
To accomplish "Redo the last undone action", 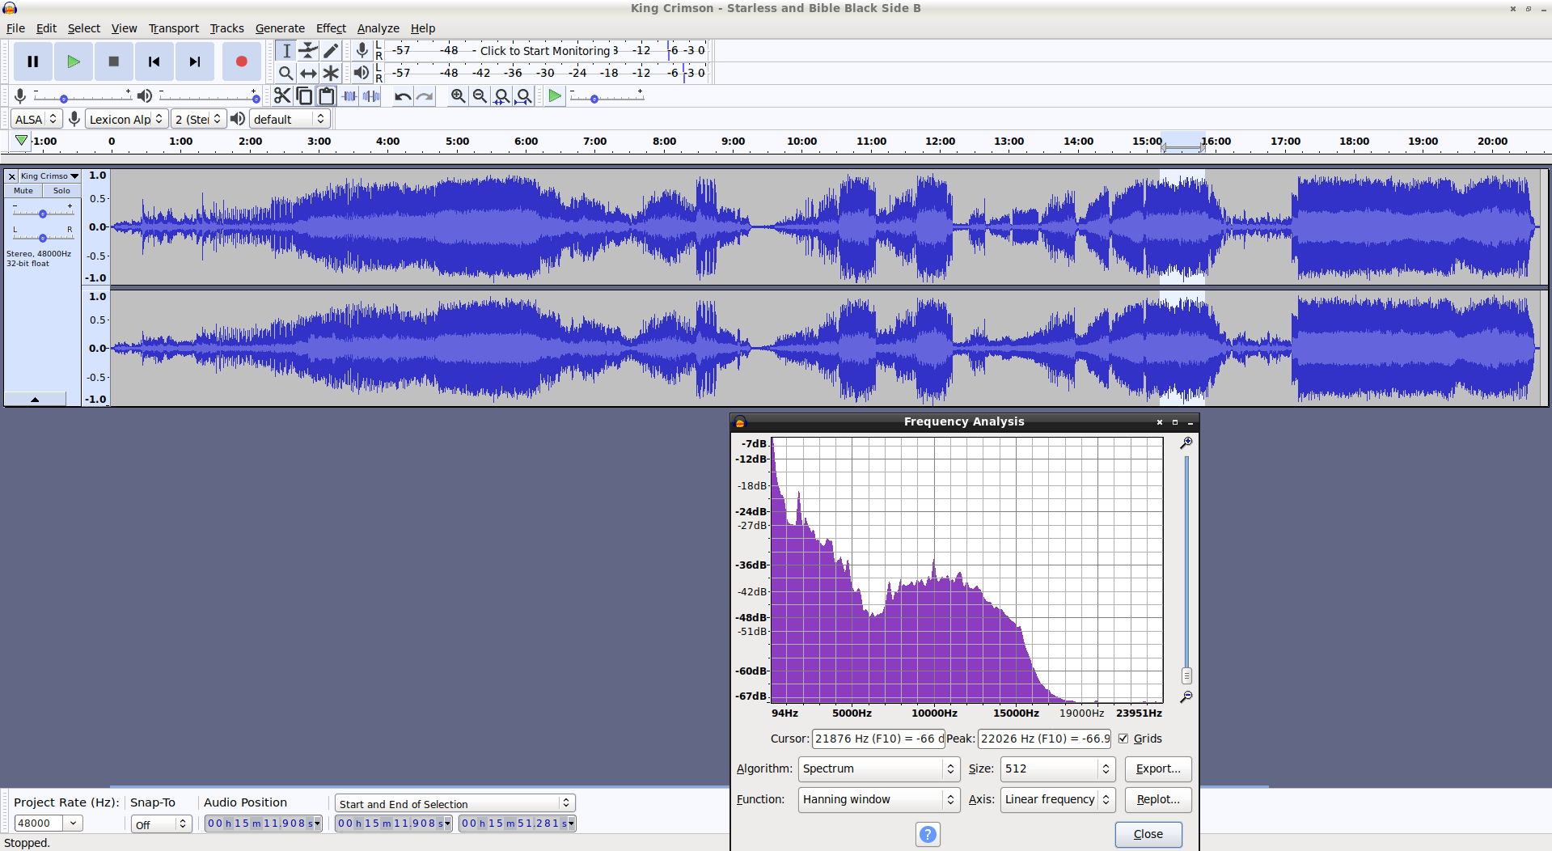I will (x=425, y=96).
